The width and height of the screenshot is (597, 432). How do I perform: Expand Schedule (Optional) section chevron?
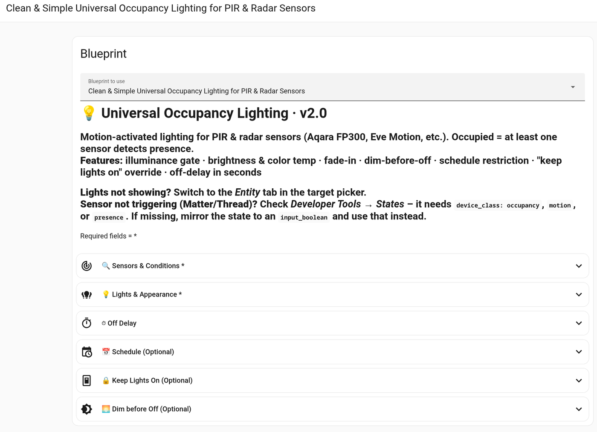pos(579,352)
